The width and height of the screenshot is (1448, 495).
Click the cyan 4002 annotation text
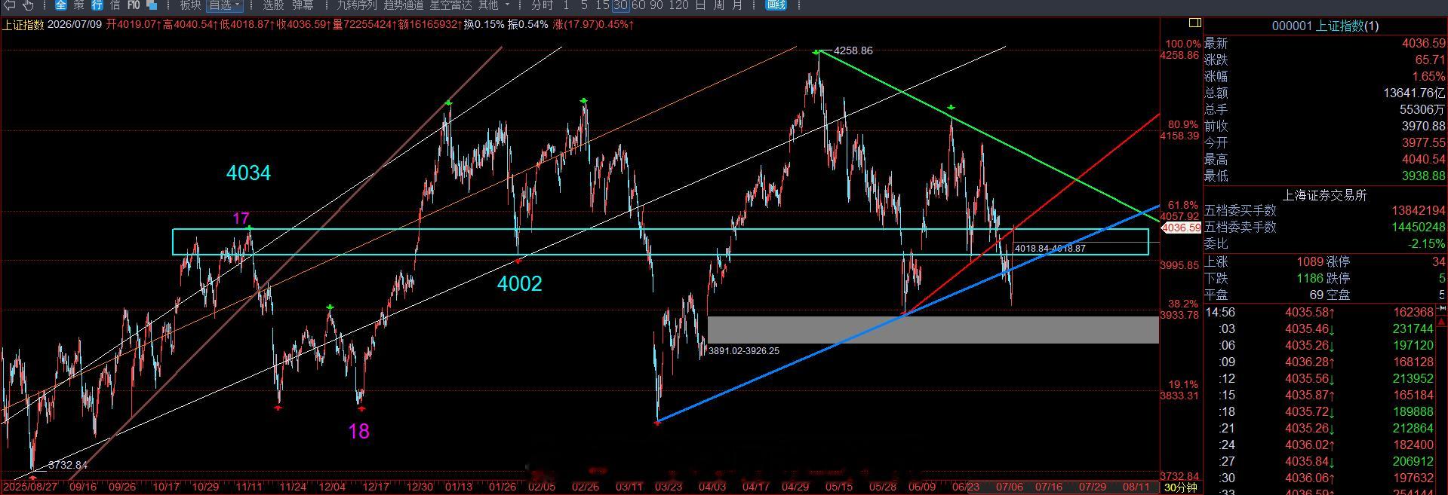[519, 284]
